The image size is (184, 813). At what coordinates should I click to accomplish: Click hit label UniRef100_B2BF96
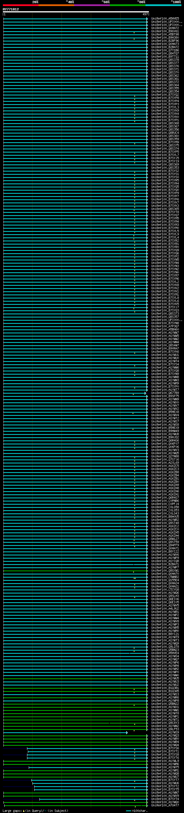pos(165,41)
